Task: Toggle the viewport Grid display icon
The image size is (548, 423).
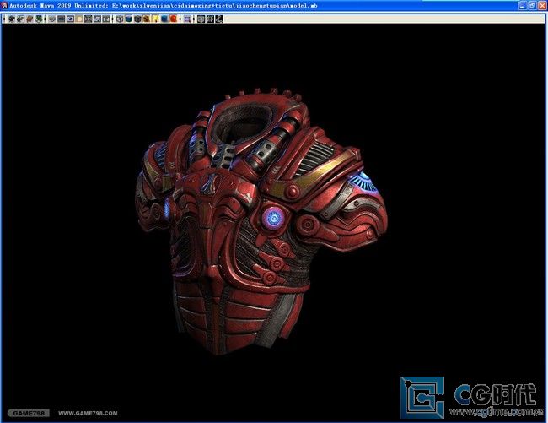Action: point(52,19)
